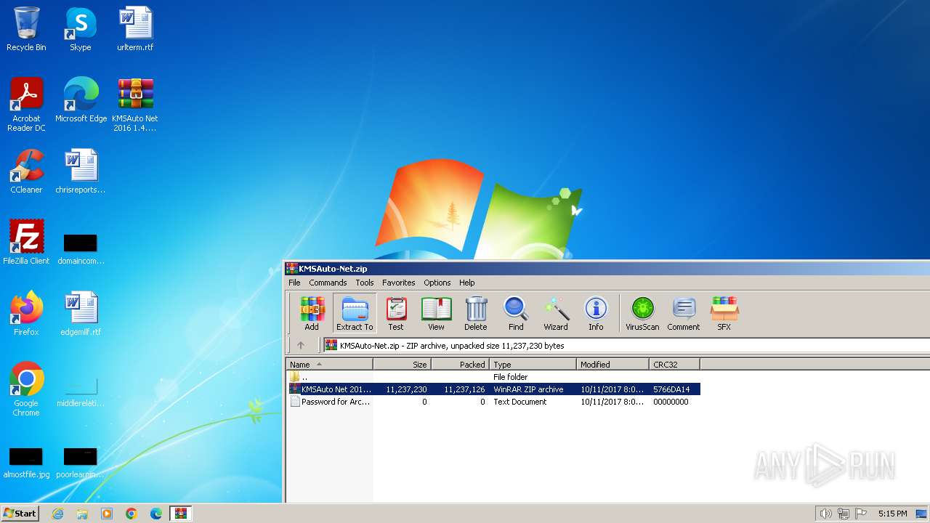This screenshot has width=930, height=523.
Task: Open the Comment toolbar icon
Action: click(684, 313)
